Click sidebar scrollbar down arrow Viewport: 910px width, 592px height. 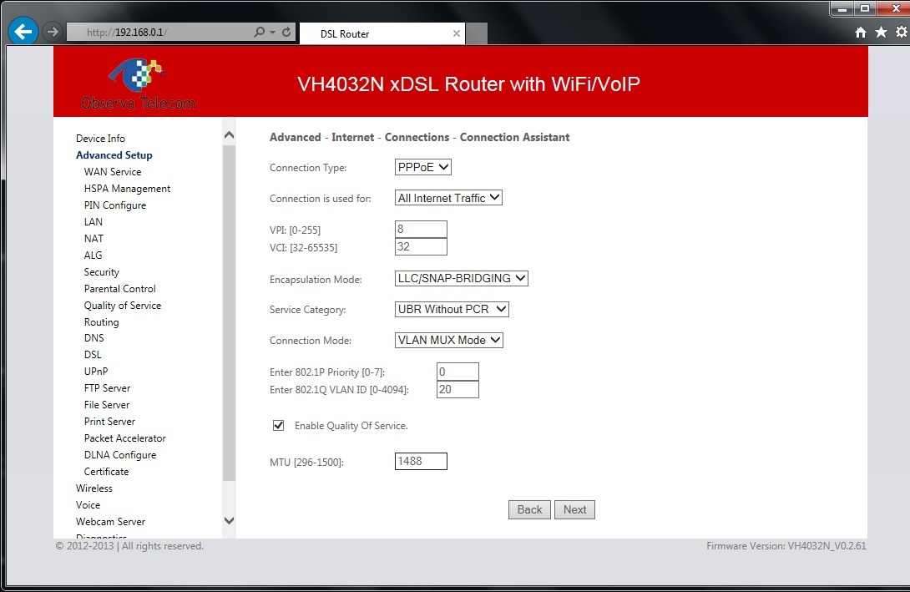230,521
